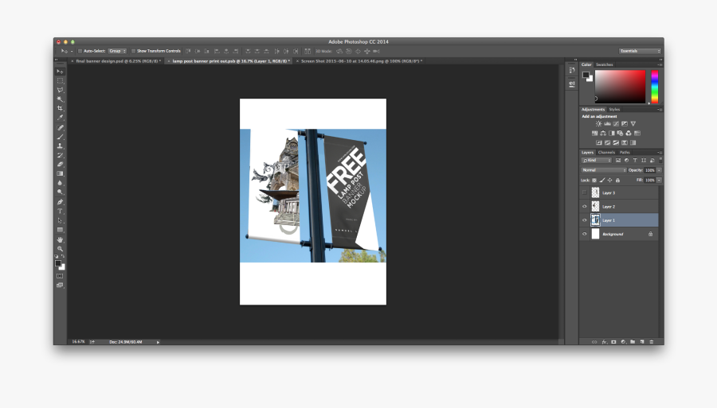Check Show Transform Controls option
This screenshot has height=408, width=717.
click(133, 51)
